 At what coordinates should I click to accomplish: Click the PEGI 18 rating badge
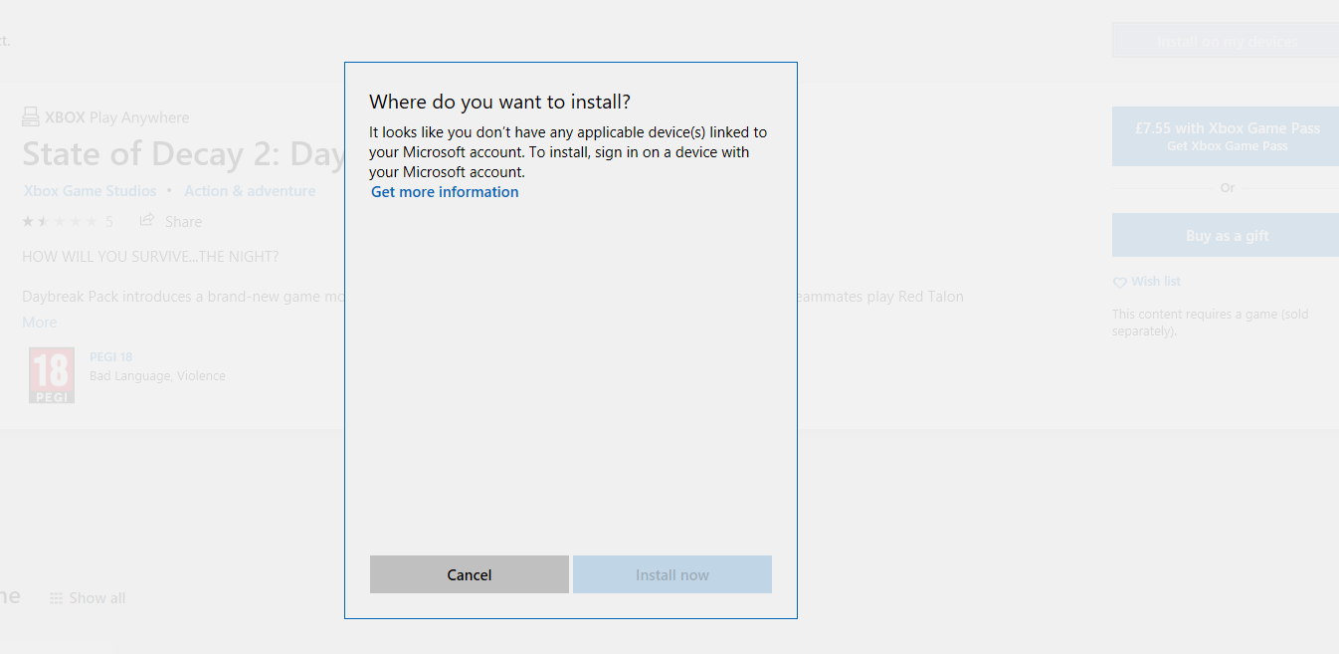pyautogui.click(x=52, y=374)
